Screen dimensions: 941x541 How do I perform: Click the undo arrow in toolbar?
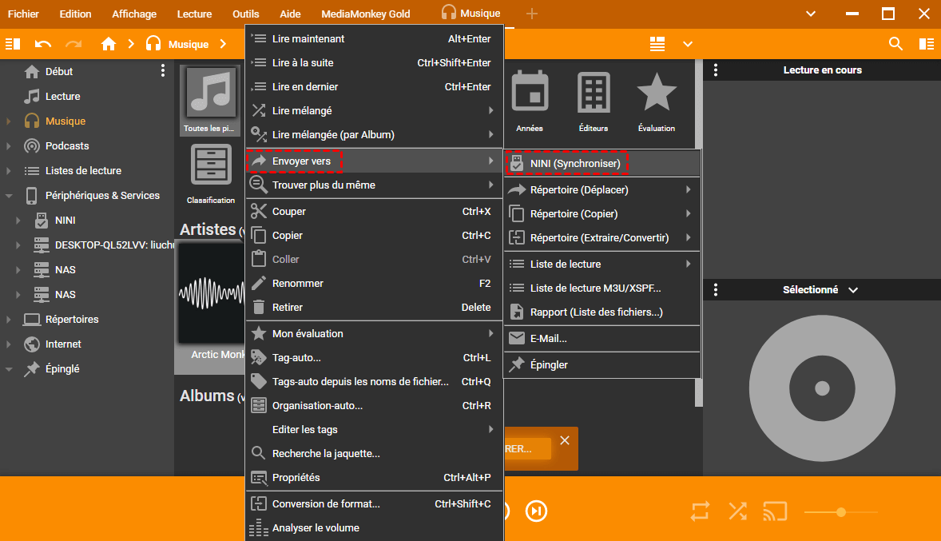click(x=43, y=44)
